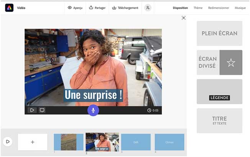The height and width of the screenshot is (157, 250).
Task: Click the invite collaborator icon
Action: click(148, 8)
